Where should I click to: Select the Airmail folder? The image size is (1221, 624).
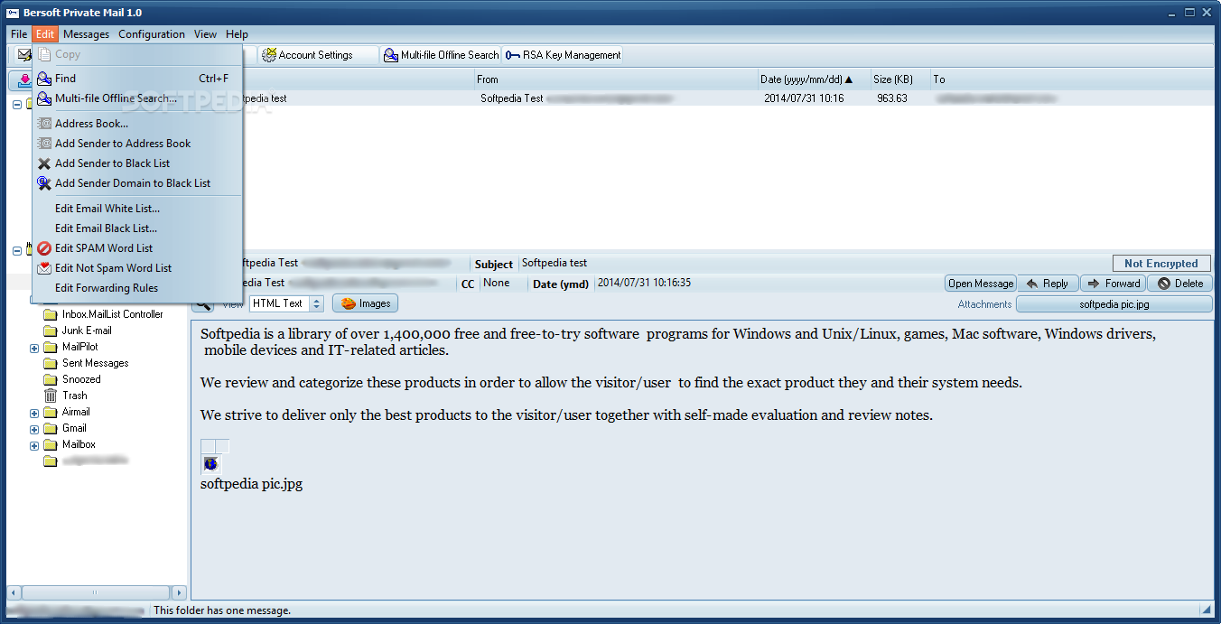[76, 412]
